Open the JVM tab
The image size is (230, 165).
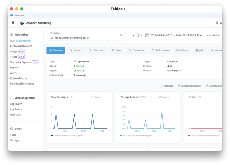[x=199, y=50]
